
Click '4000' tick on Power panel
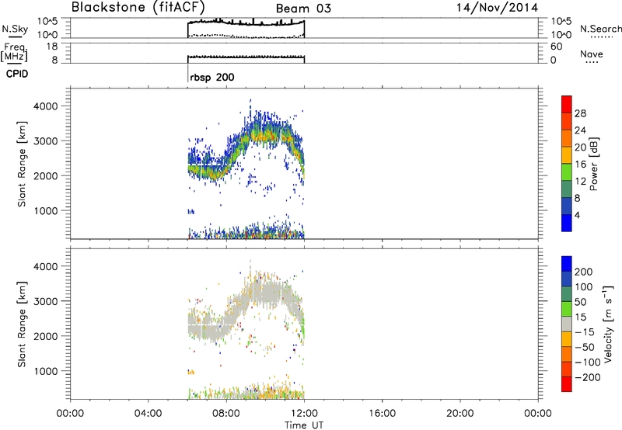(x=46, y=106)
